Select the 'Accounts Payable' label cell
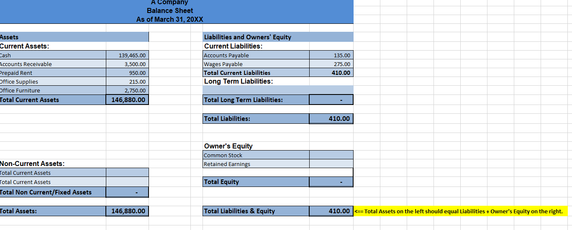The width and height of the screenshot is (572, 230). pyautogui.click(x=256, y=55)
